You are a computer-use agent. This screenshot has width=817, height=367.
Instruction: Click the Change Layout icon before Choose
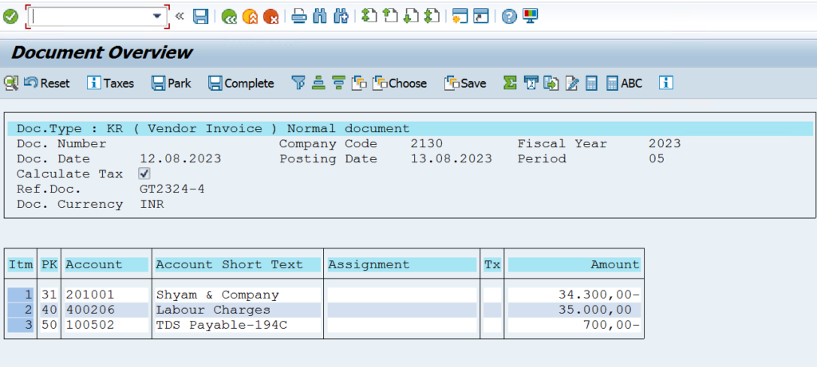359,83
